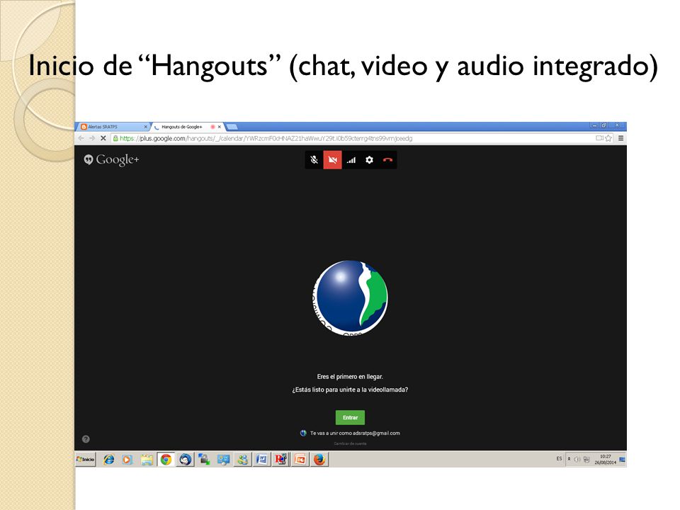The image size is (680, 510).
Task: Click the network computers taskbar icon
Action: click(x=224, y=459)
